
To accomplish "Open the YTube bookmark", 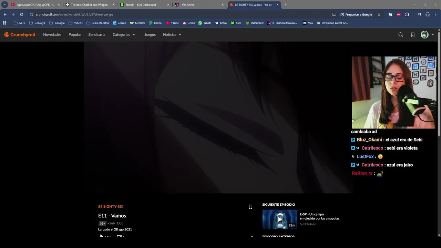I will 172,23.
